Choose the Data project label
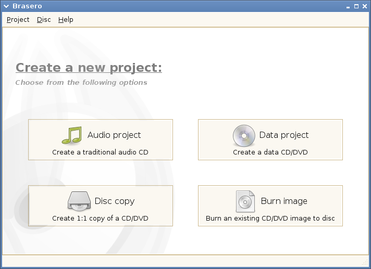 click(x=284, y=135)
